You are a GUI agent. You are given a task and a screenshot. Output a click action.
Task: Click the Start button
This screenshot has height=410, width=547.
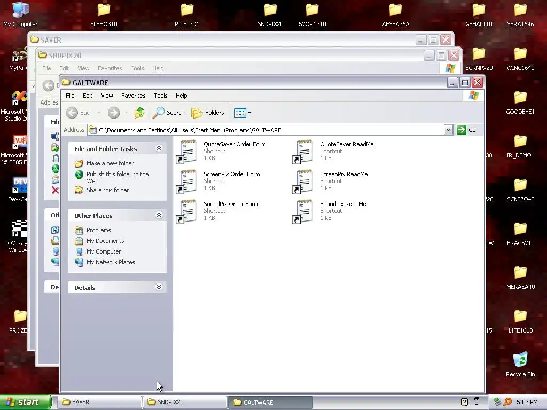click(25, 402)
